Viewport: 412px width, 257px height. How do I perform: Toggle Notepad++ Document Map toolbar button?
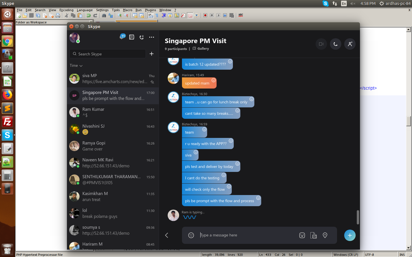pyautogui.click(x=177, y=15)
